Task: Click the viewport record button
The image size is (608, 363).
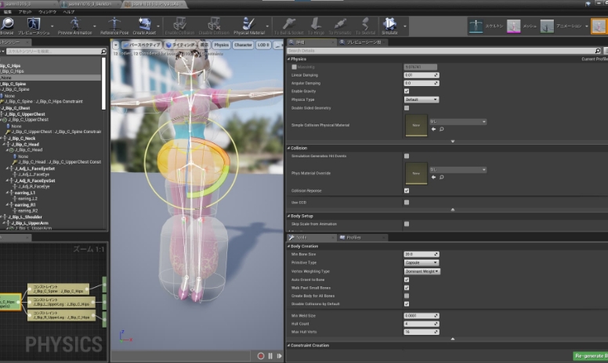Action: coord(261,355)
